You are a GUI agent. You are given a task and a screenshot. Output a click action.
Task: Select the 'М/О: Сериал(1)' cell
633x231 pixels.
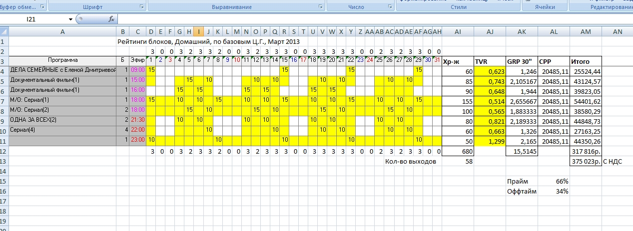[x=62, y=100]
